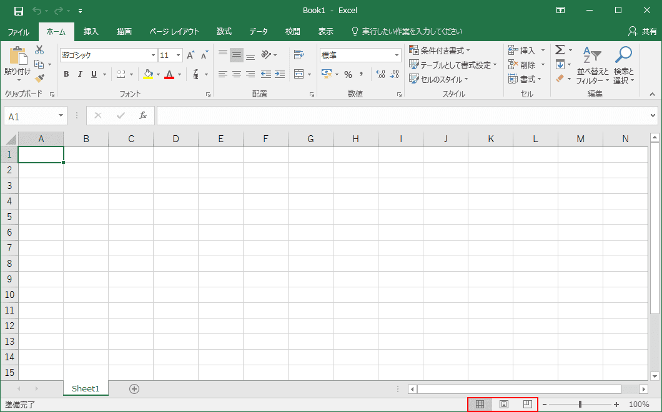
Task: Click the Merge and Center icon
Action: [x=299, y=75]
